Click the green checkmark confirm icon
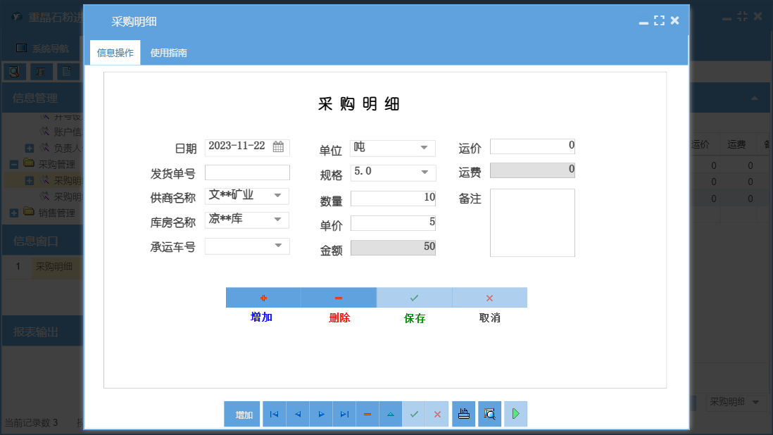The image size is (773, 435). 414,414
